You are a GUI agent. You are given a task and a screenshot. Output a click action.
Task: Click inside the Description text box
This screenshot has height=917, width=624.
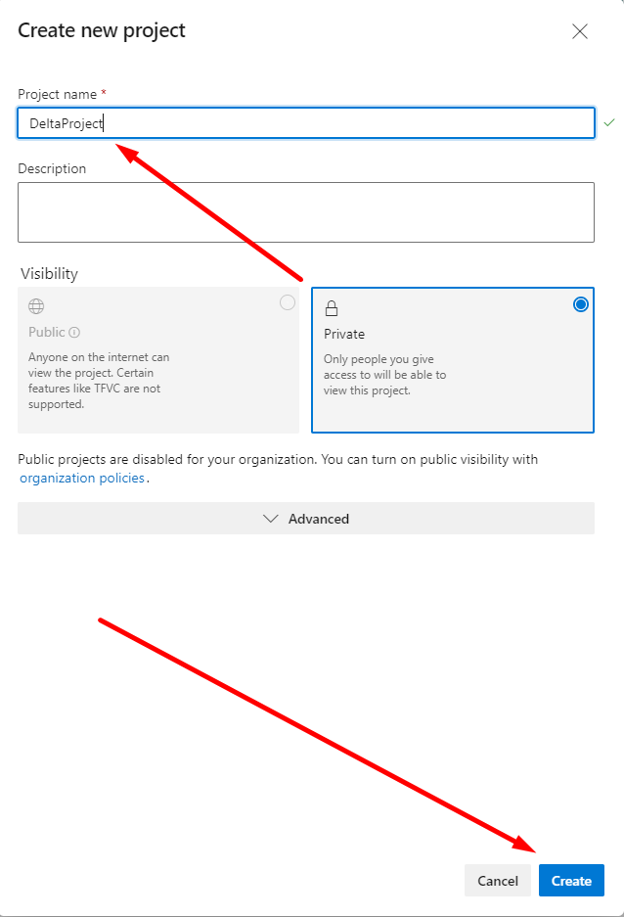pyautogui.click(x=305, y=211)
